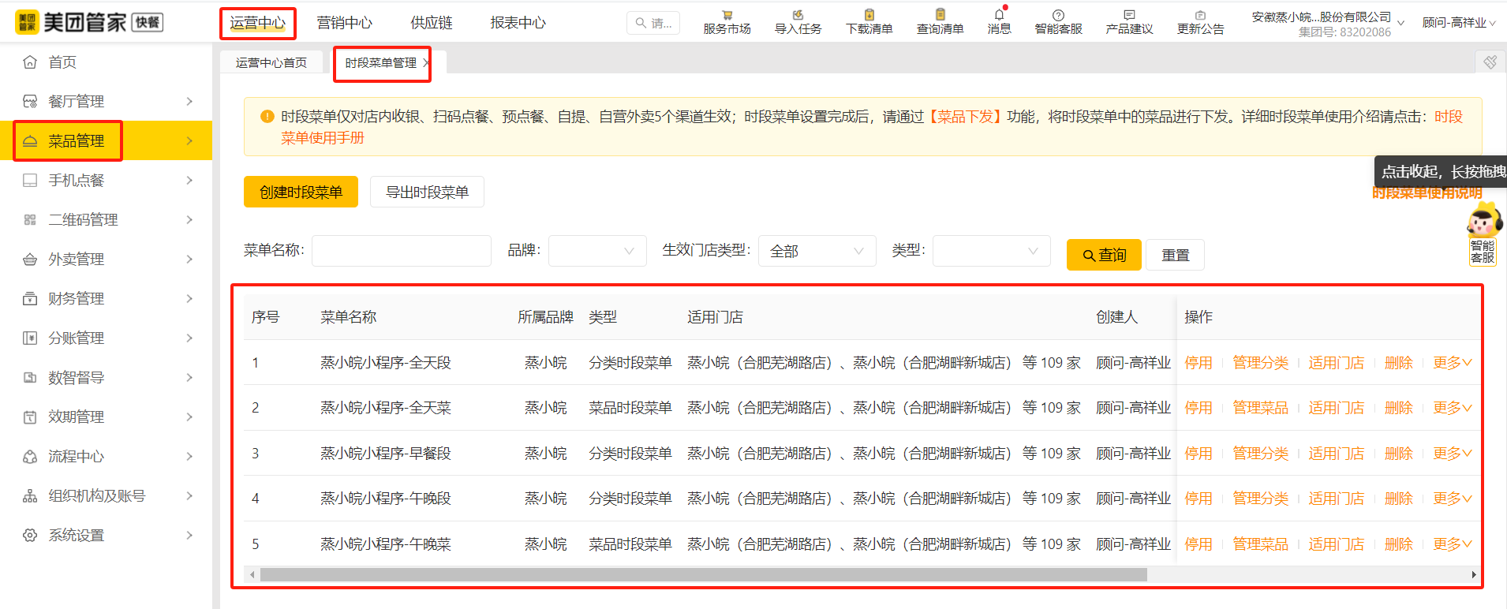Click the 美团管家 logo
The image size is (1507, 609).
tap(88, 22)
